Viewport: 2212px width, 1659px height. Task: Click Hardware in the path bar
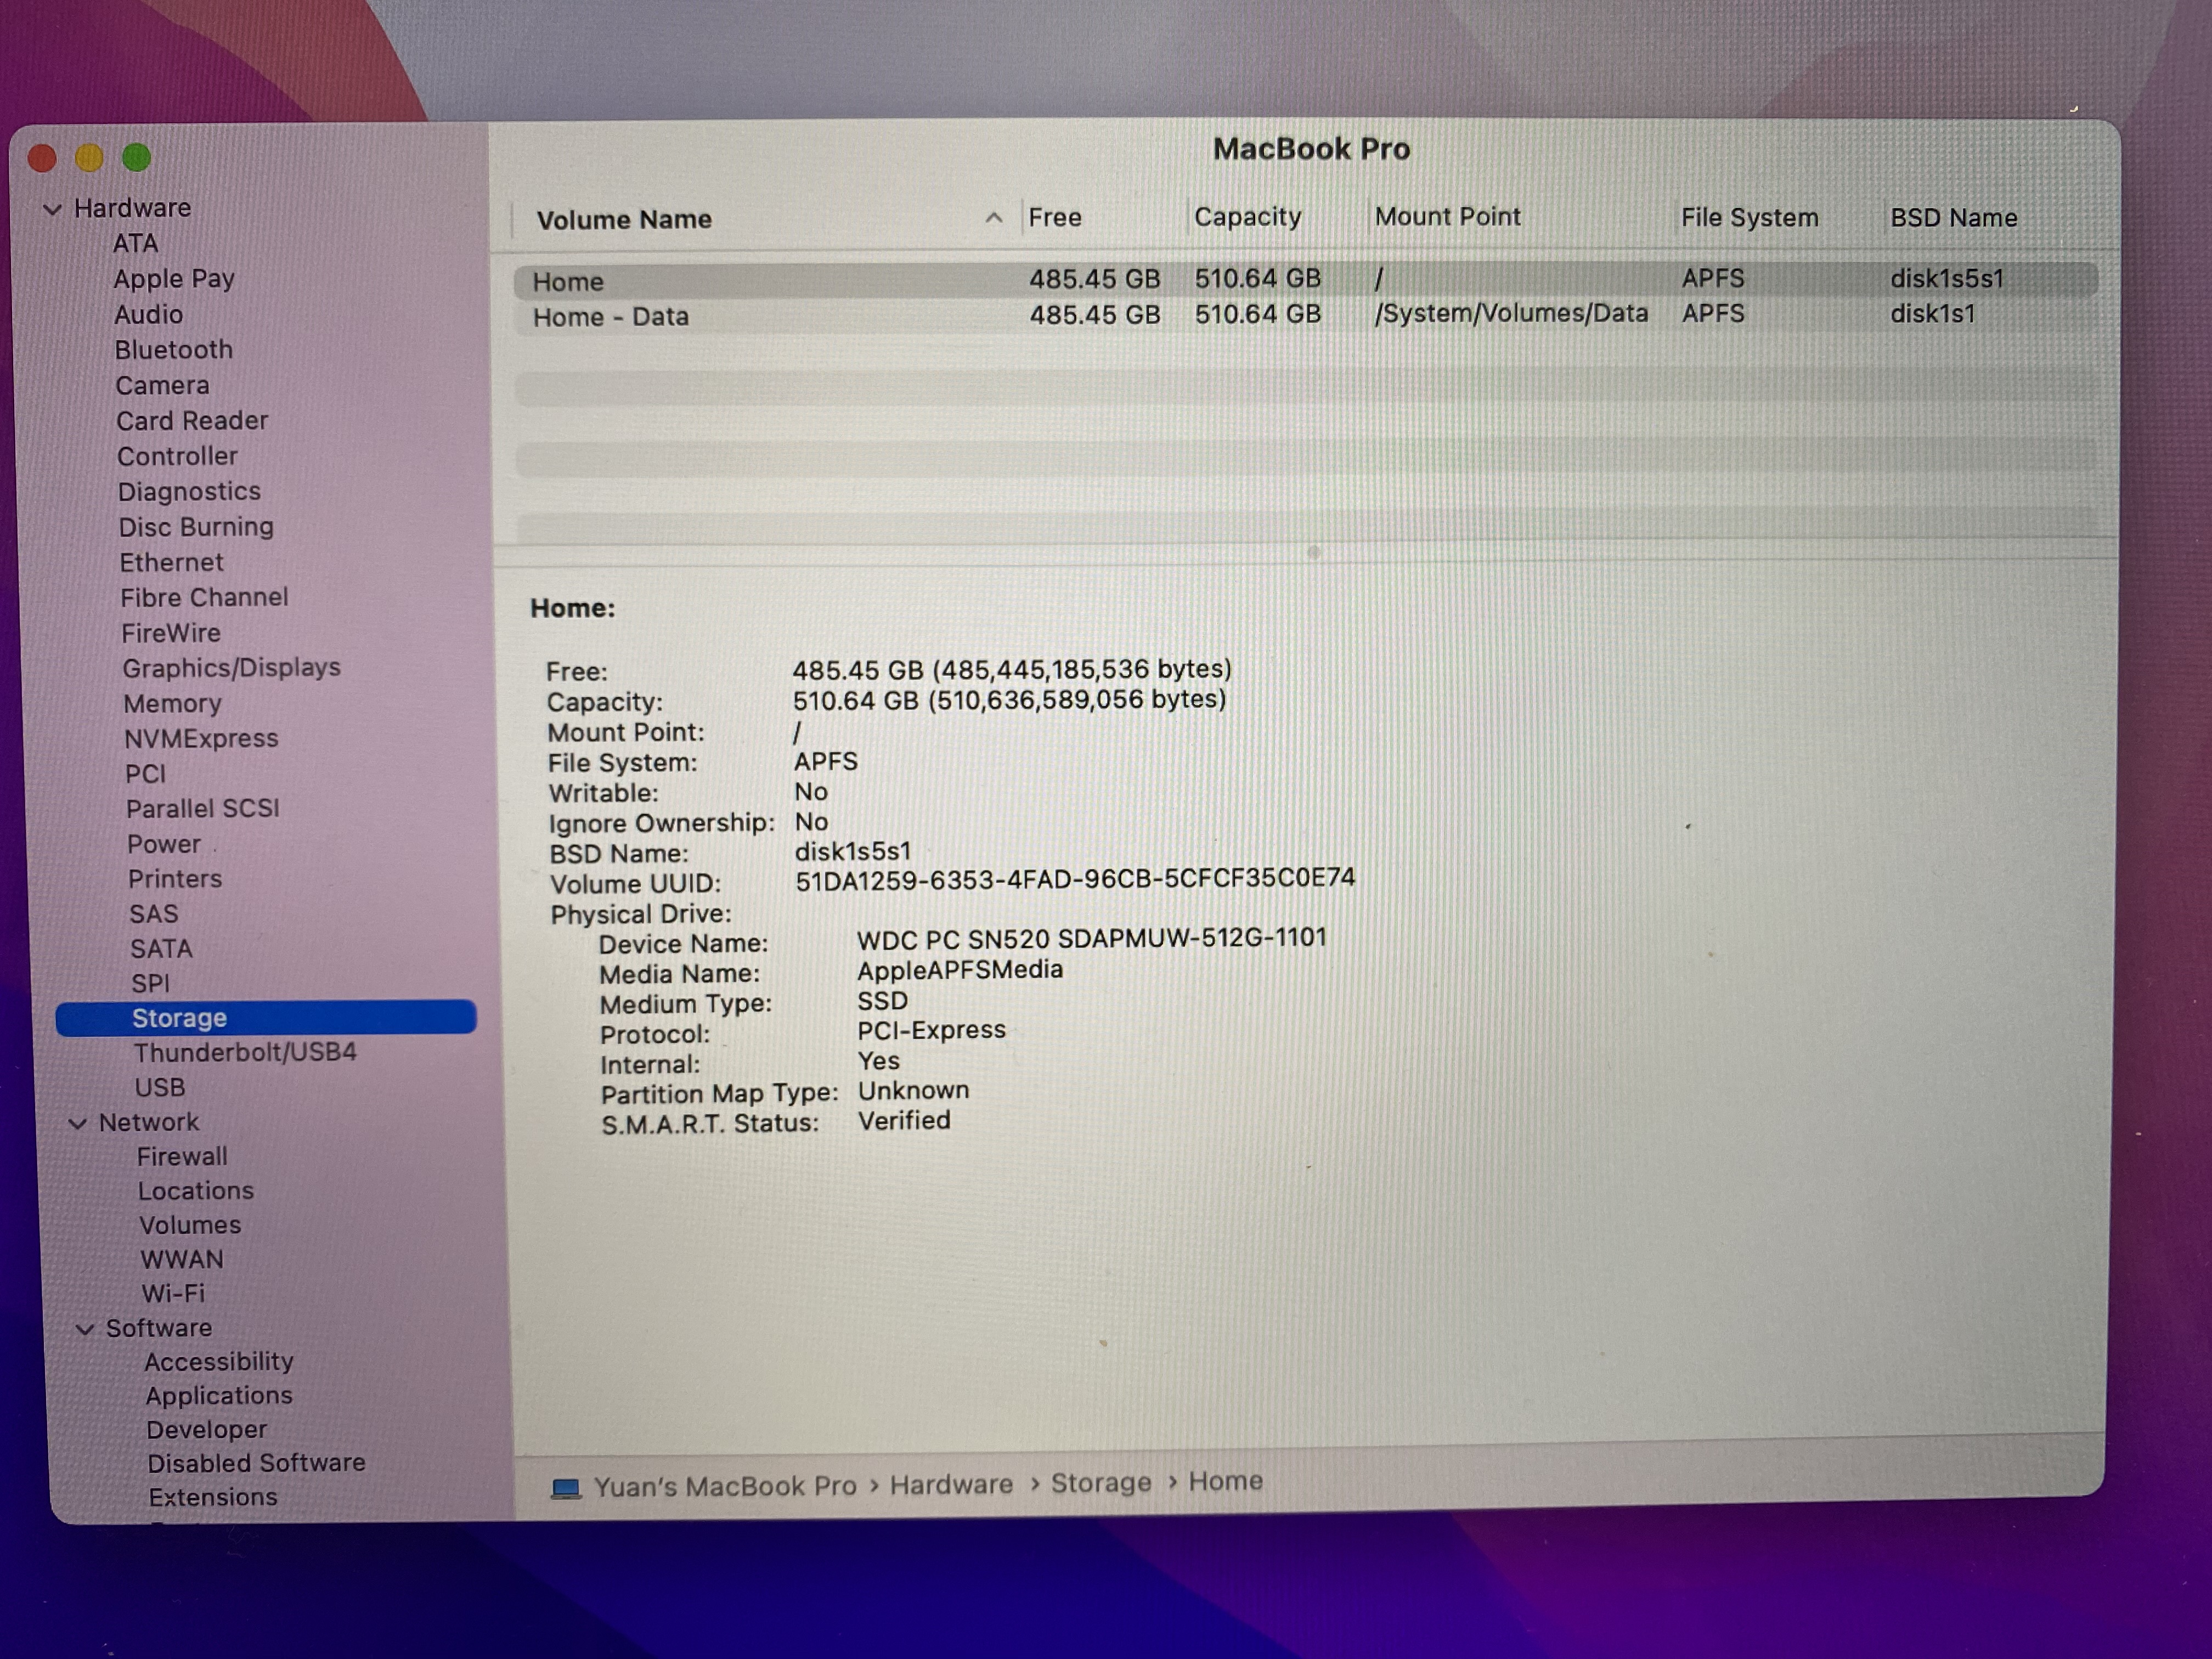951,1484
